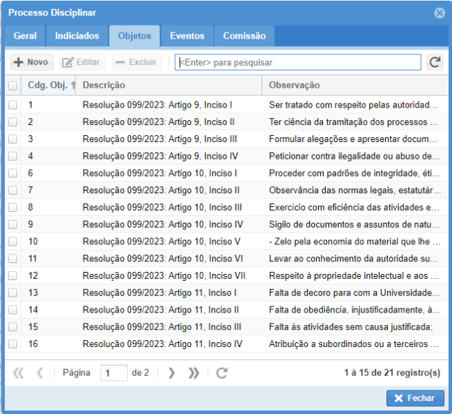Open the Comissão tab
Screen dimensions: 452x414
click(244, 36)
